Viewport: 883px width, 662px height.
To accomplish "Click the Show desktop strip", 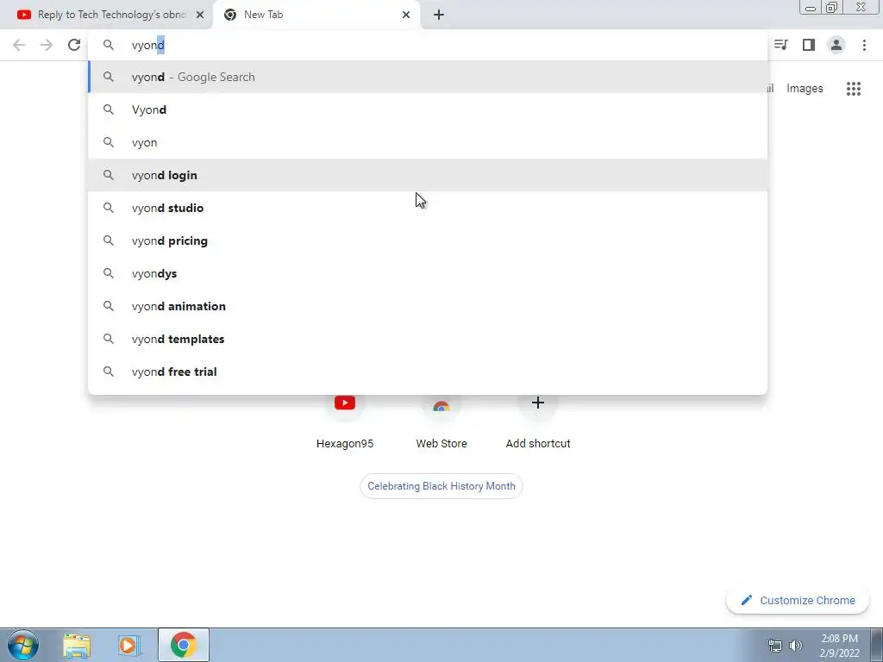I will click(876, 645).
